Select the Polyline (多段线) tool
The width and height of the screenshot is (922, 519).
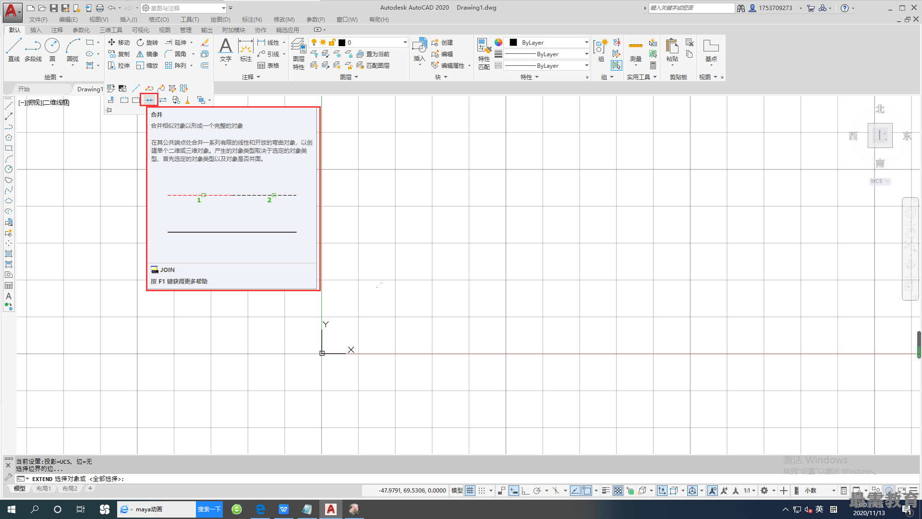click(x=33, y=50)
